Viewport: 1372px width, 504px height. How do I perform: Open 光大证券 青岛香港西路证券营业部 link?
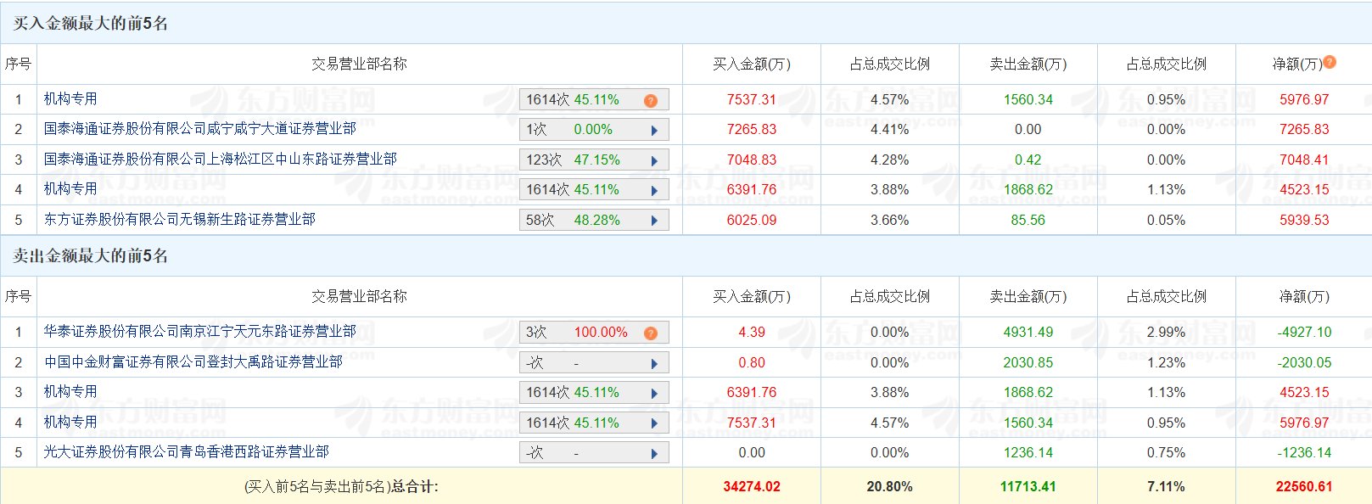(x=187, y=452)
